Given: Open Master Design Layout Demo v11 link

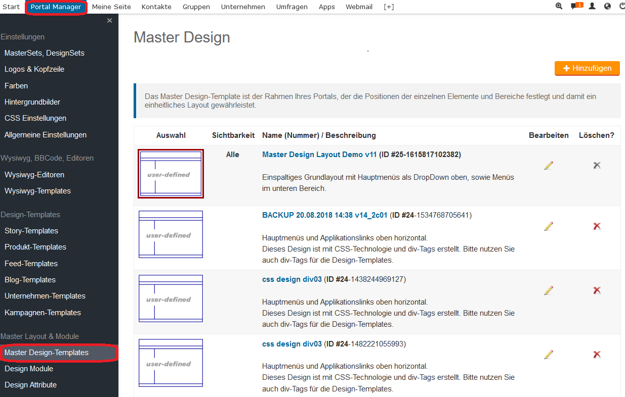Looking at the screenshot, I should pos(319,155).
